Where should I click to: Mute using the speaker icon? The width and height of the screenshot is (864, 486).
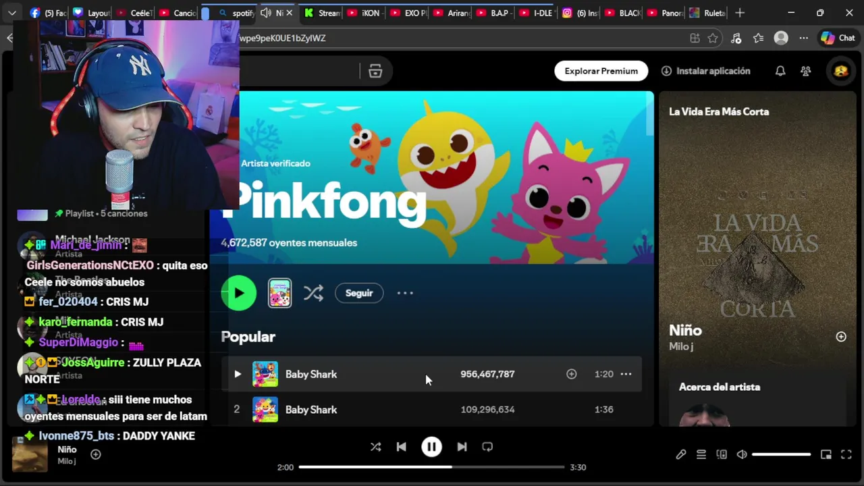(742, 454)
